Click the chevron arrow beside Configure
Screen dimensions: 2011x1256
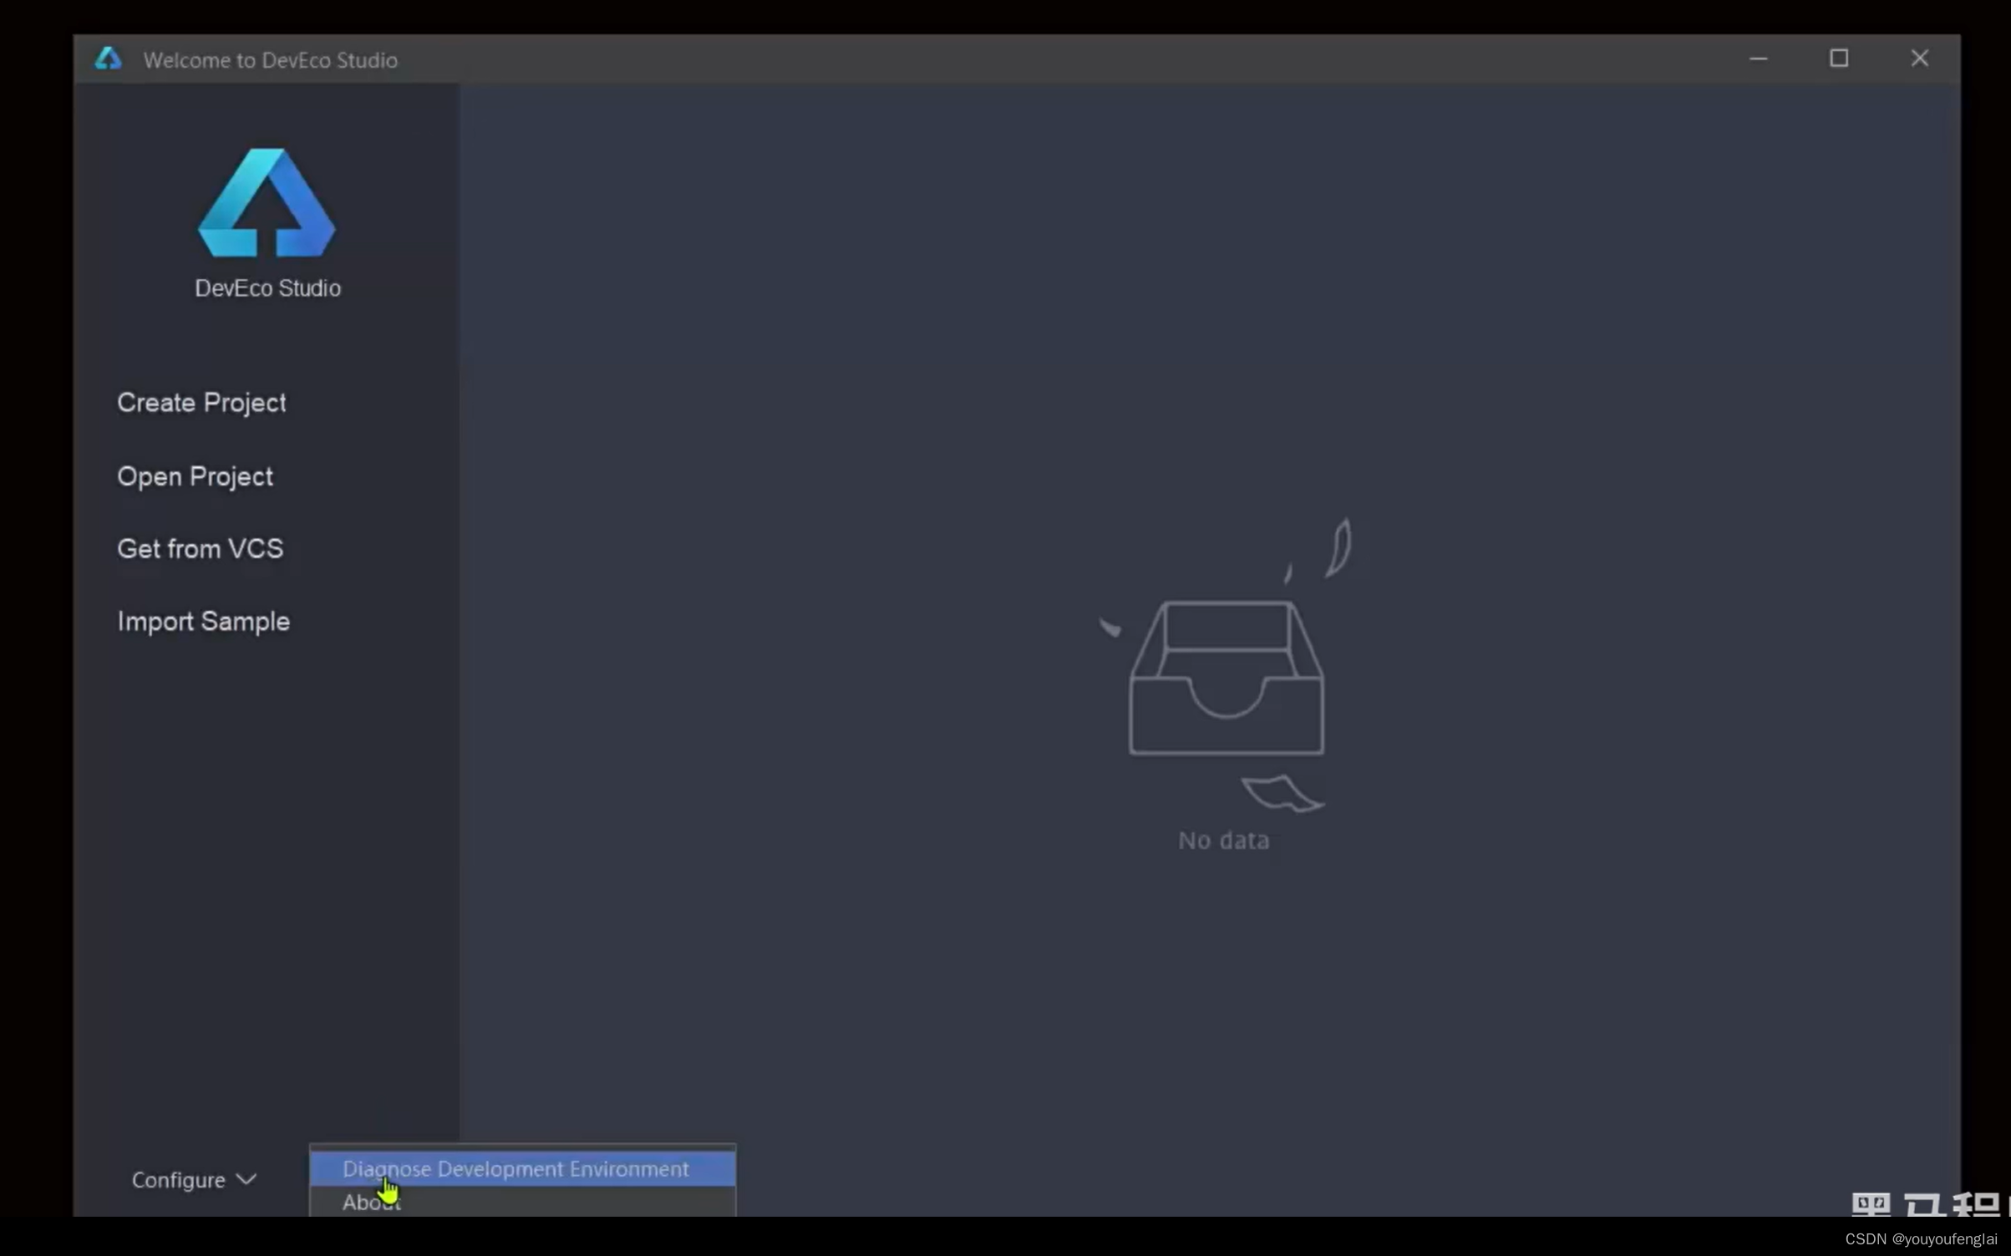pyautogui.click(x=246, y=1179)
